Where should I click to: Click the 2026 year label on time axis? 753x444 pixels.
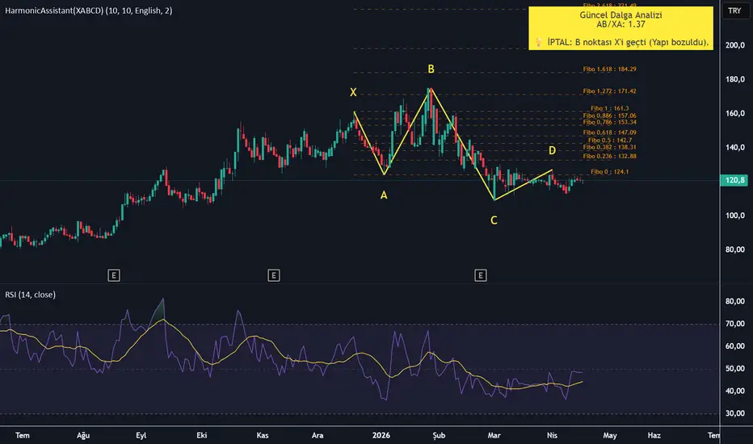coord(381,435)
